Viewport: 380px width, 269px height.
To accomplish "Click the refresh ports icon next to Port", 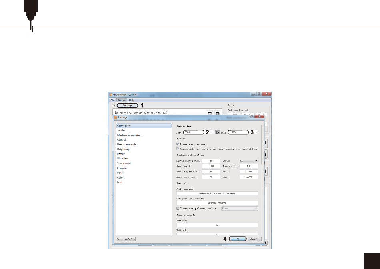I will [x=218, y=132].
